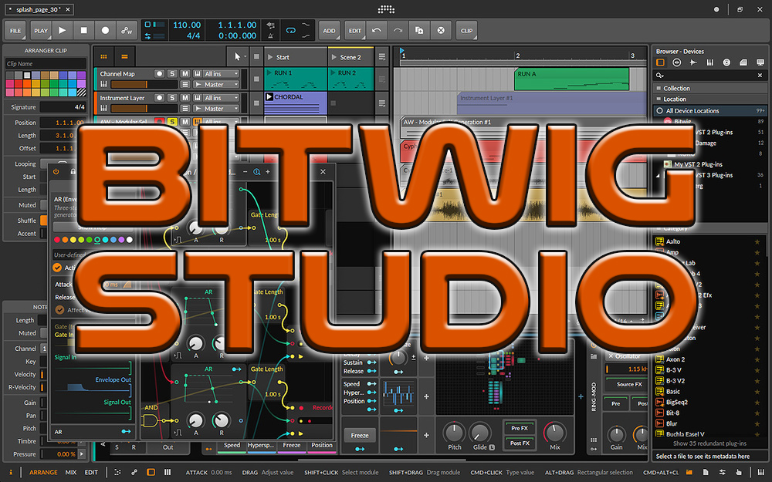Open Instrument Layer 'All ins' dropdown
The image size is (772, 482).
(x=221, y=98)
